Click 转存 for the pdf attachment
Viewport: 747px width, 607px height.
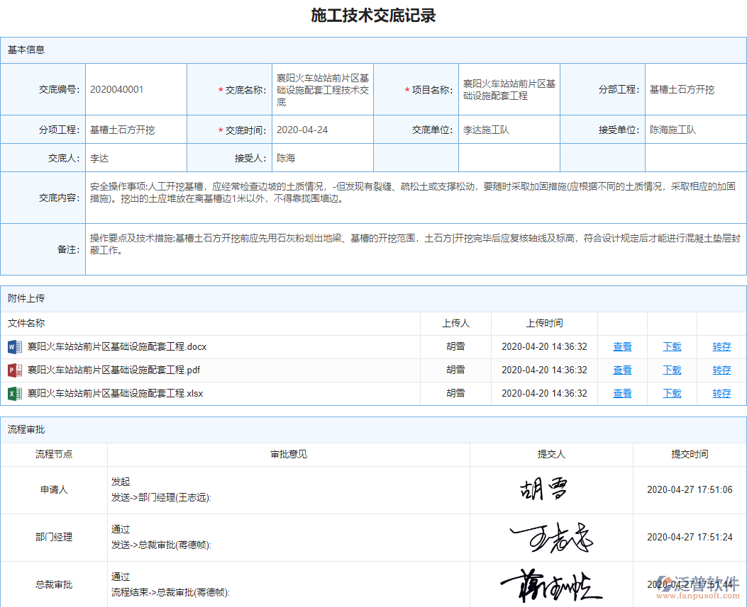(x=720, y=370)
